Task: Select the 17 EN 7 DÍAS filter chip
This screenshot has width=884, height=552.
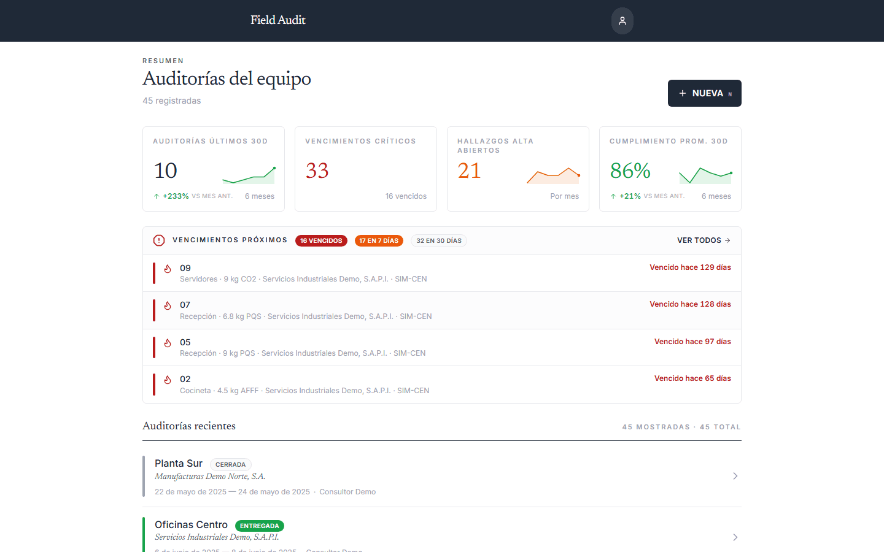Action: (379, 241)
